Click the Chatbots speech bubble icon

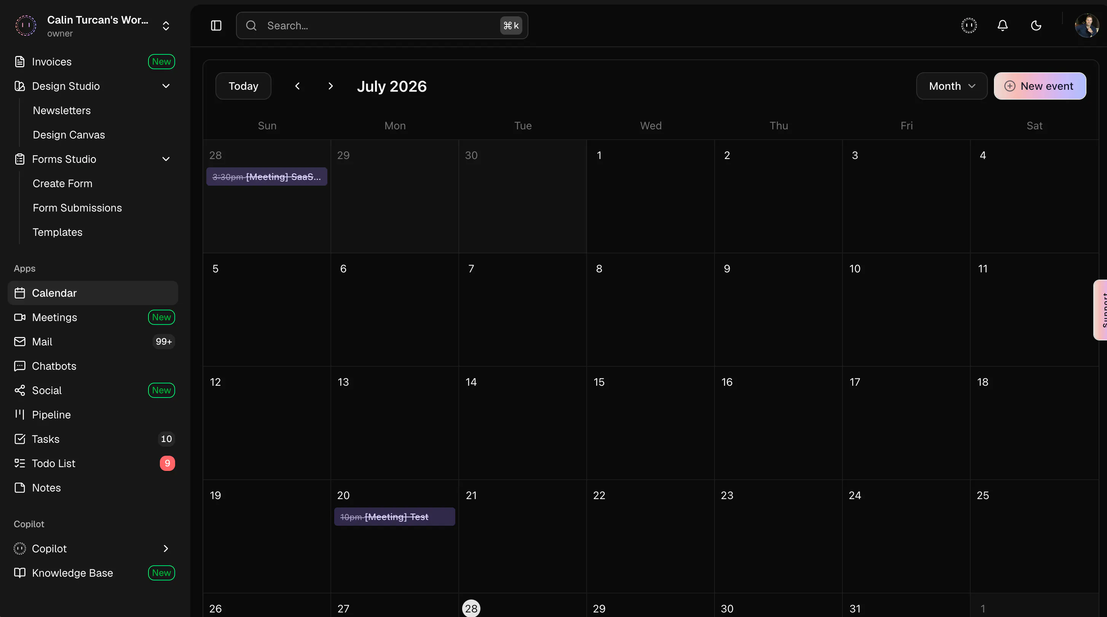[20, 366]
